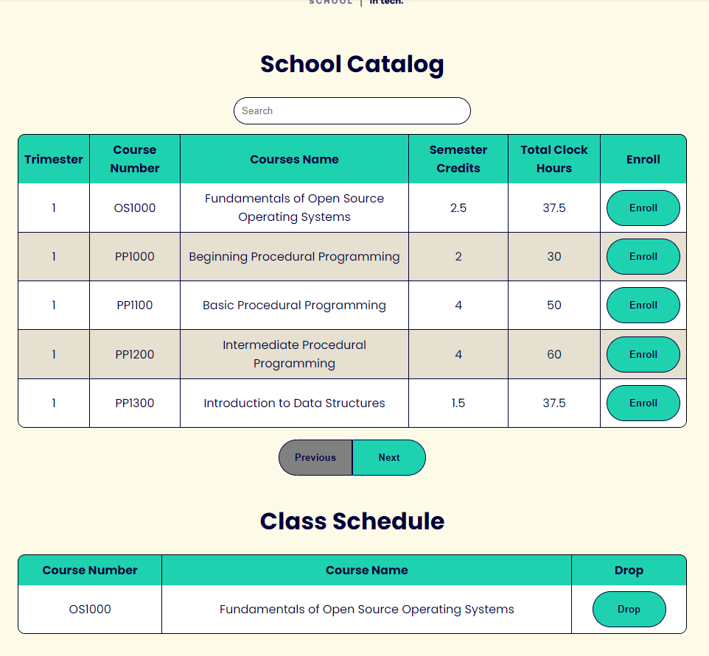Click the 2 credits value for PP1000

pyautogui.click(x=458, y=257)
